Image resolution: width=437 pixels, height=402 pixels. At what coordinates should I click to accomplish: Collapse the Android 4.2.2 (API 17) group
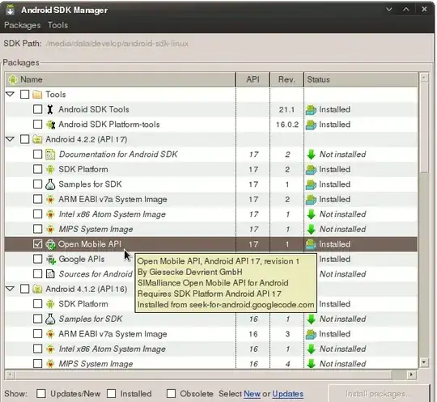[10, 139]
